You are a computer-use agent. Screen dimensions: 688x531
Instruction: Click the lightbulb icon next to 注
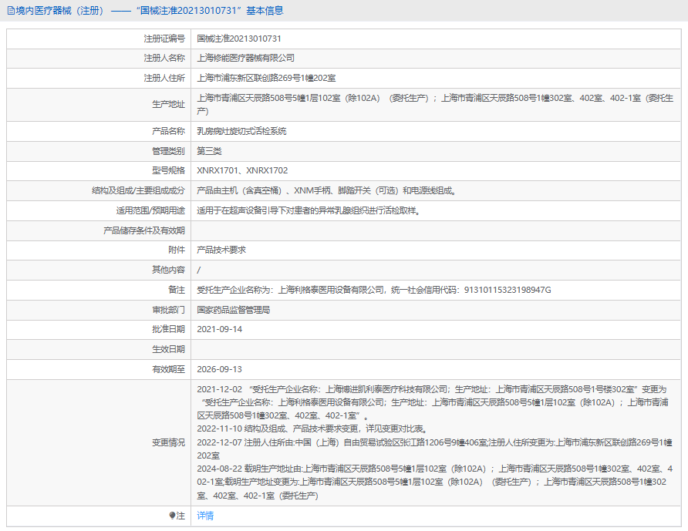(x=173, y=516)
